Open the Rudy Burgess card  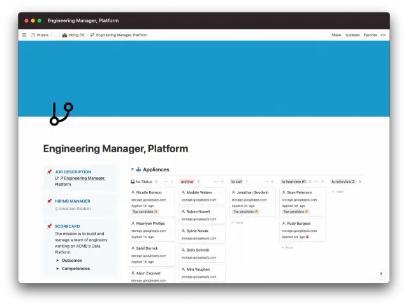302,231
